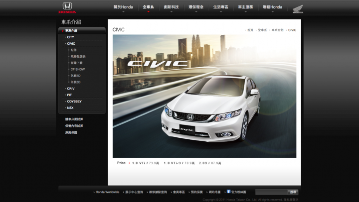Click the Honda wing motorcycle logo

(298, 9)
